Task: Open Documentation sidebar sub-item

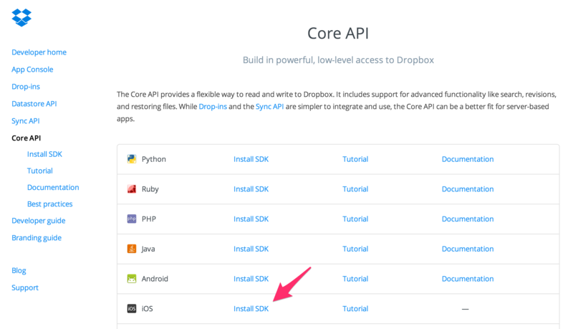Action: 53,187
